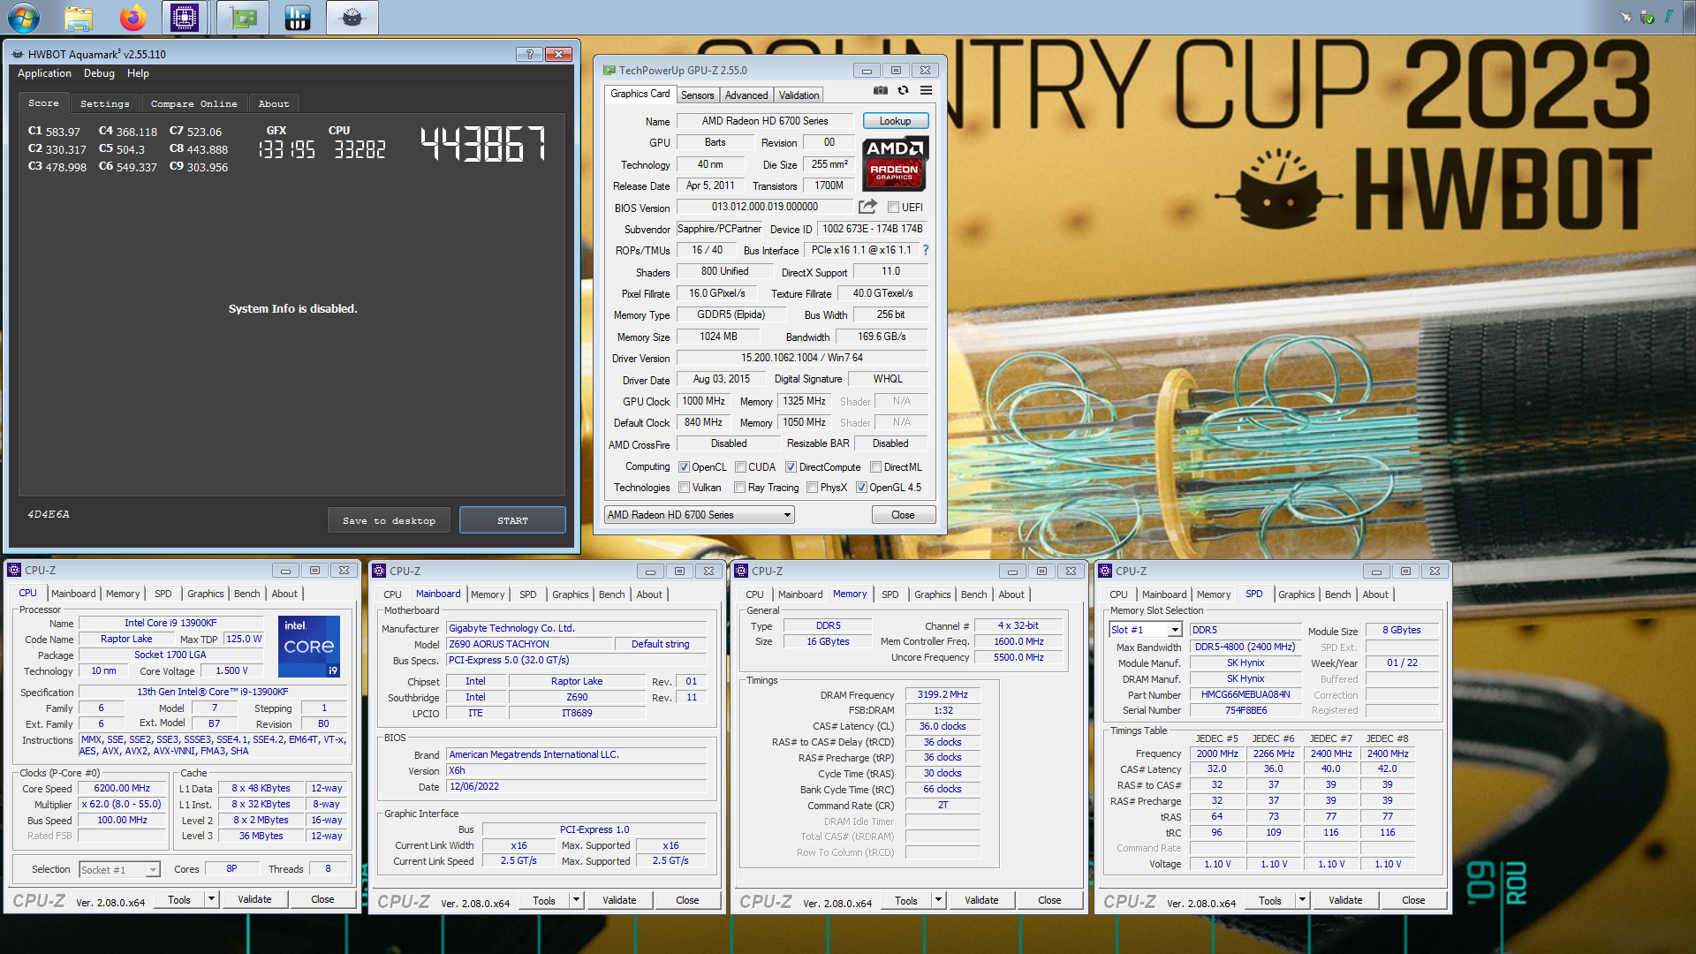Click the Bus Interface question mark
Viewport: 1696px width, 954px height.
[926, 250]
